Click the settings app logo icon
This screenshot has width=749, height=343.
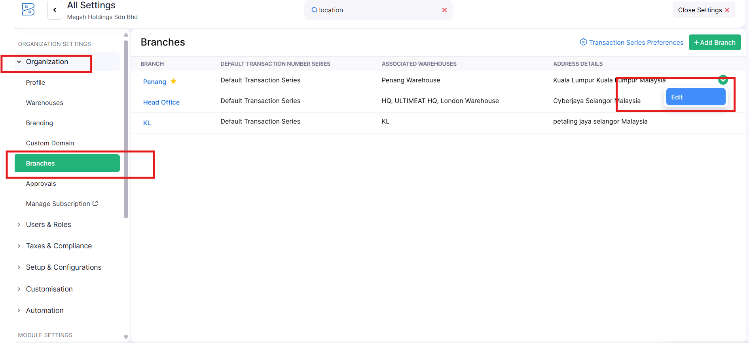point(28,10)
